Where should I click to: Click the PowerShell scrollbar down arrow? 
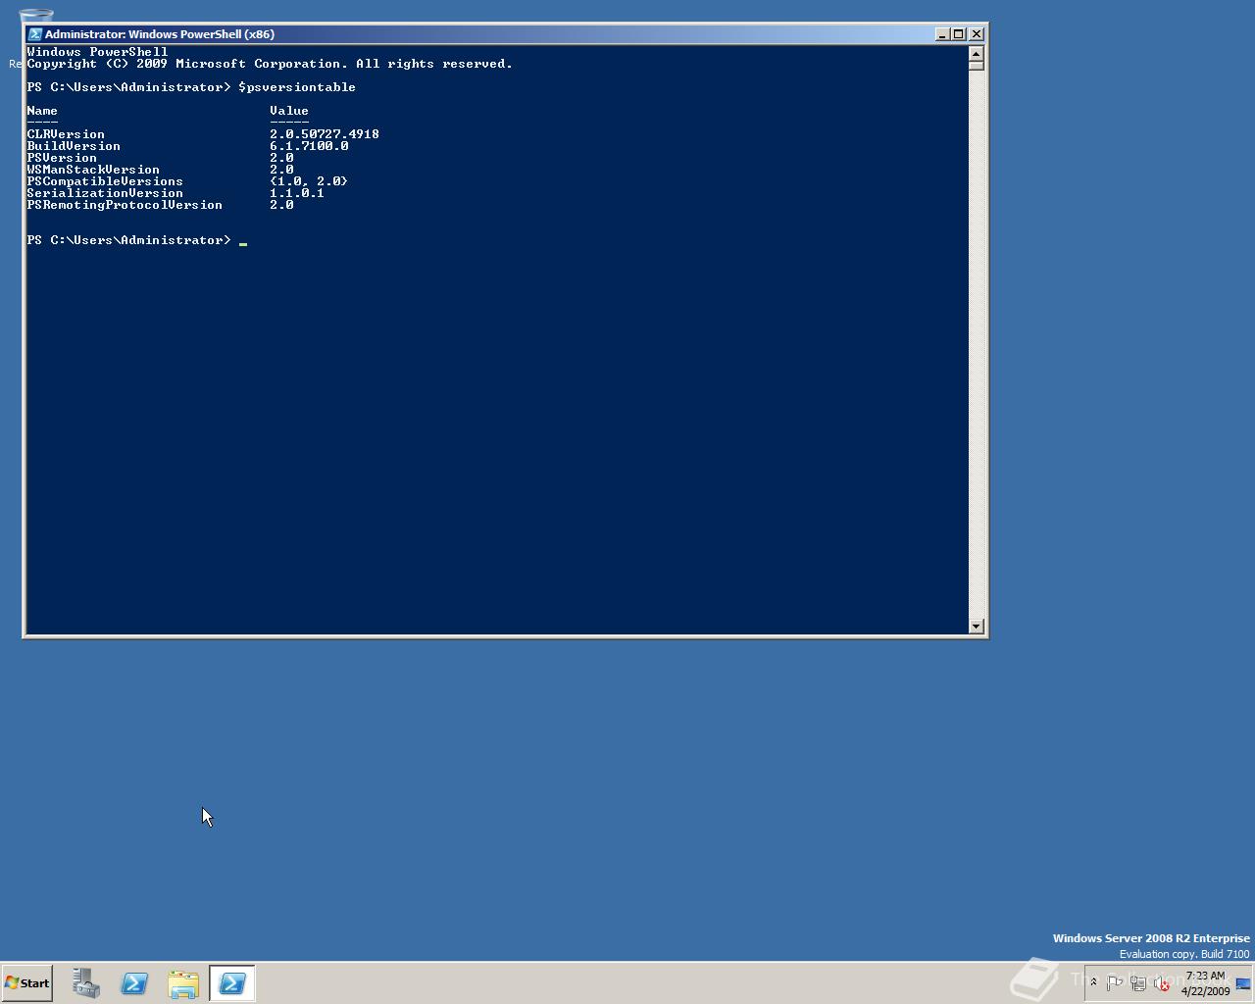(976, 626)
